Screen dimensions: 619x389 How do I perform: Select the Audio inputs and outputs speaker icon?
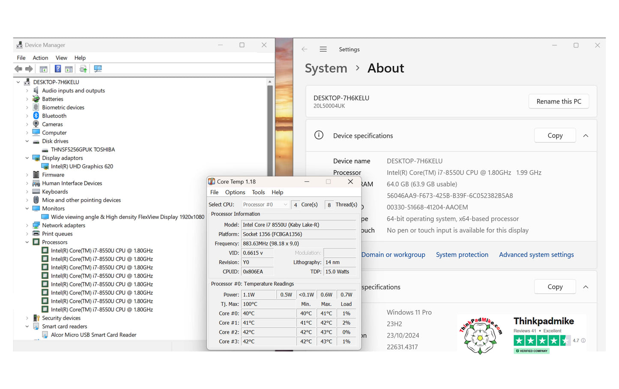[36, 90]
